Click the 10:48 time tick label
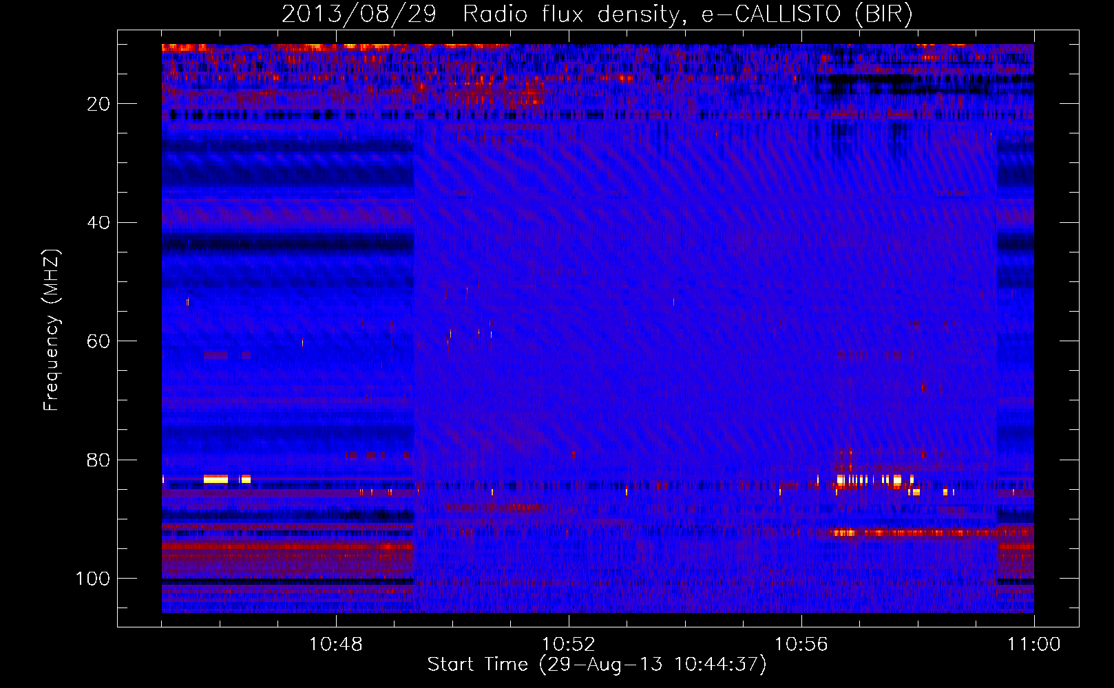Image resolution: width=1114 pixels, height=688 pixels. pos(336,645)
